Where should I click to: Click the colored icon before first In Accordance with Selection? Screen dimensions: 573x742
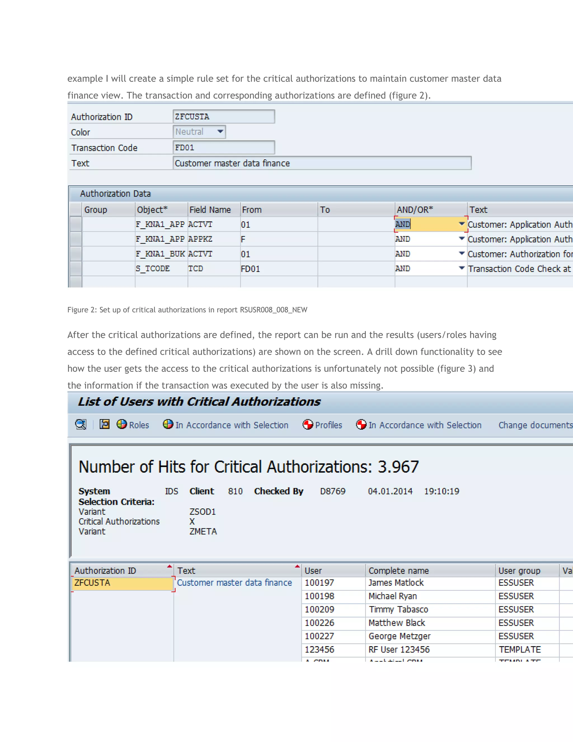(x=168, y=424)
